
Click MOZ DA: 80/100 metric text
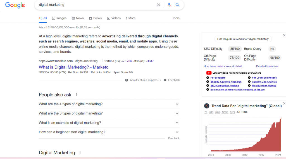click(53, 73)
